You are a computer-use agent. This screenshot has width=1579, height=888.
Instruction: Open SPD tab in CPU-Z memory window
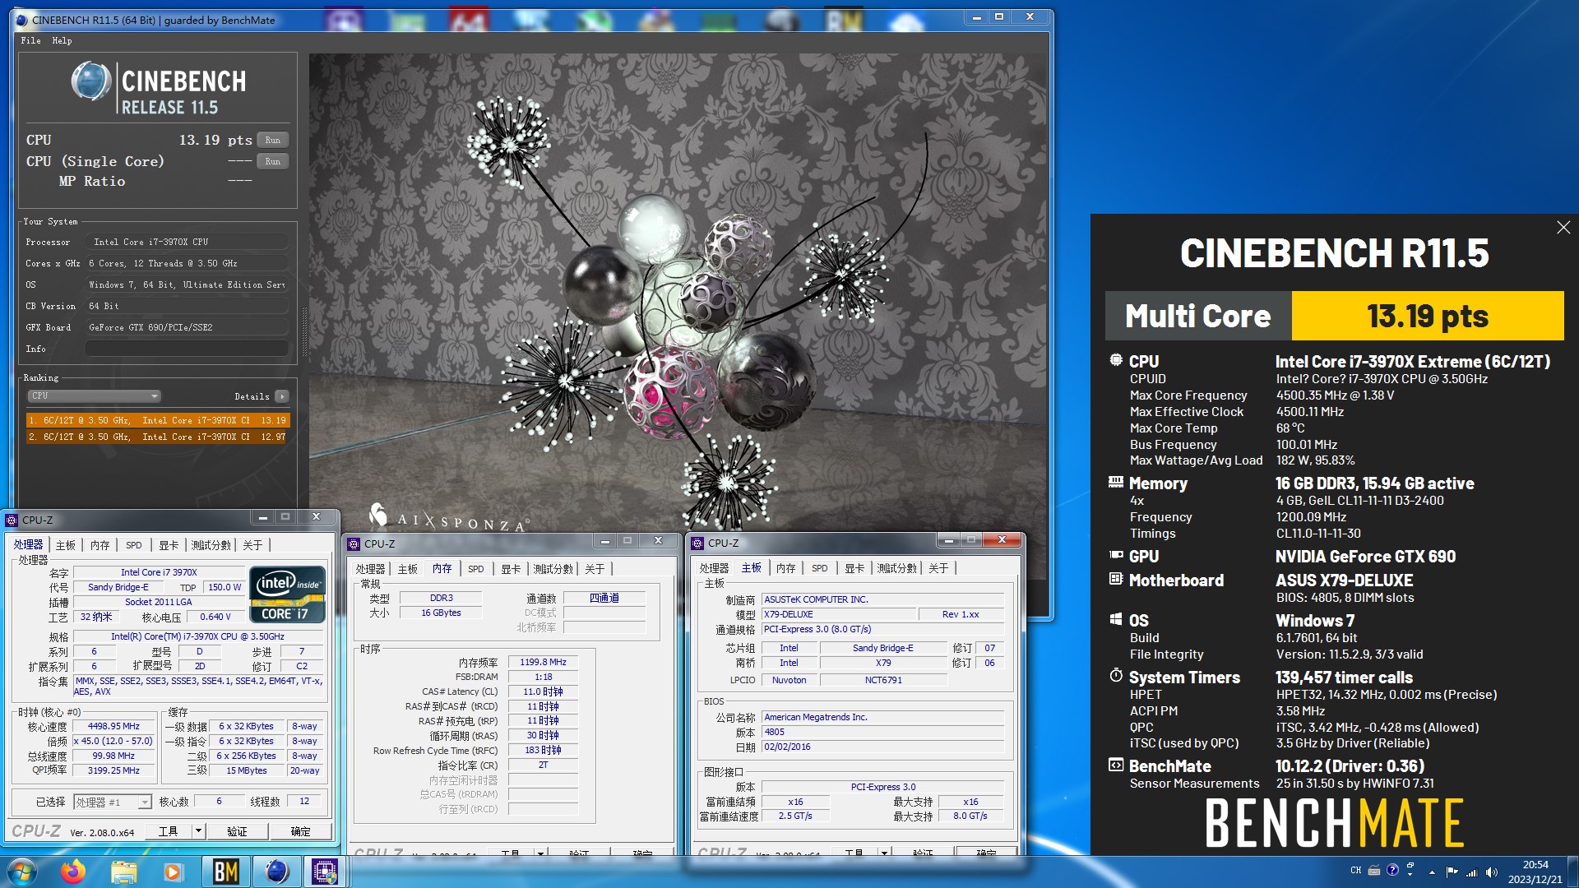[x=475, y=569]
